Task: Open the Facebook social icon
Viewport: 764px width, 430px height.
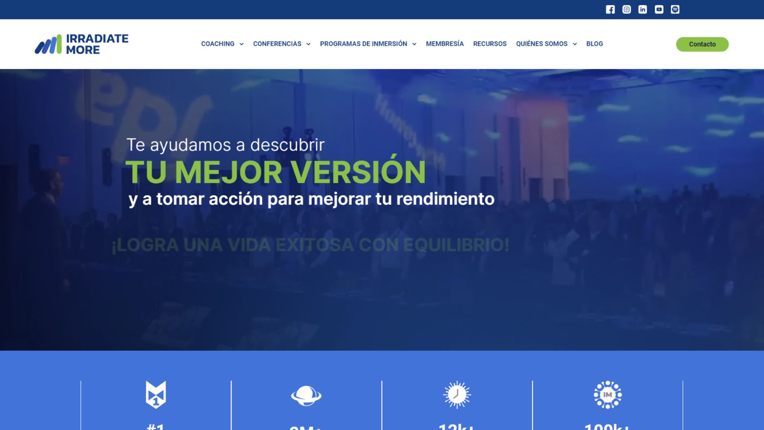Action: pos(610,9)
